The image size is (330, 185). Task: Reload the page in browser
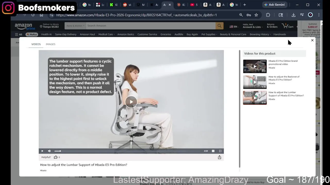[x=33, y=15]
